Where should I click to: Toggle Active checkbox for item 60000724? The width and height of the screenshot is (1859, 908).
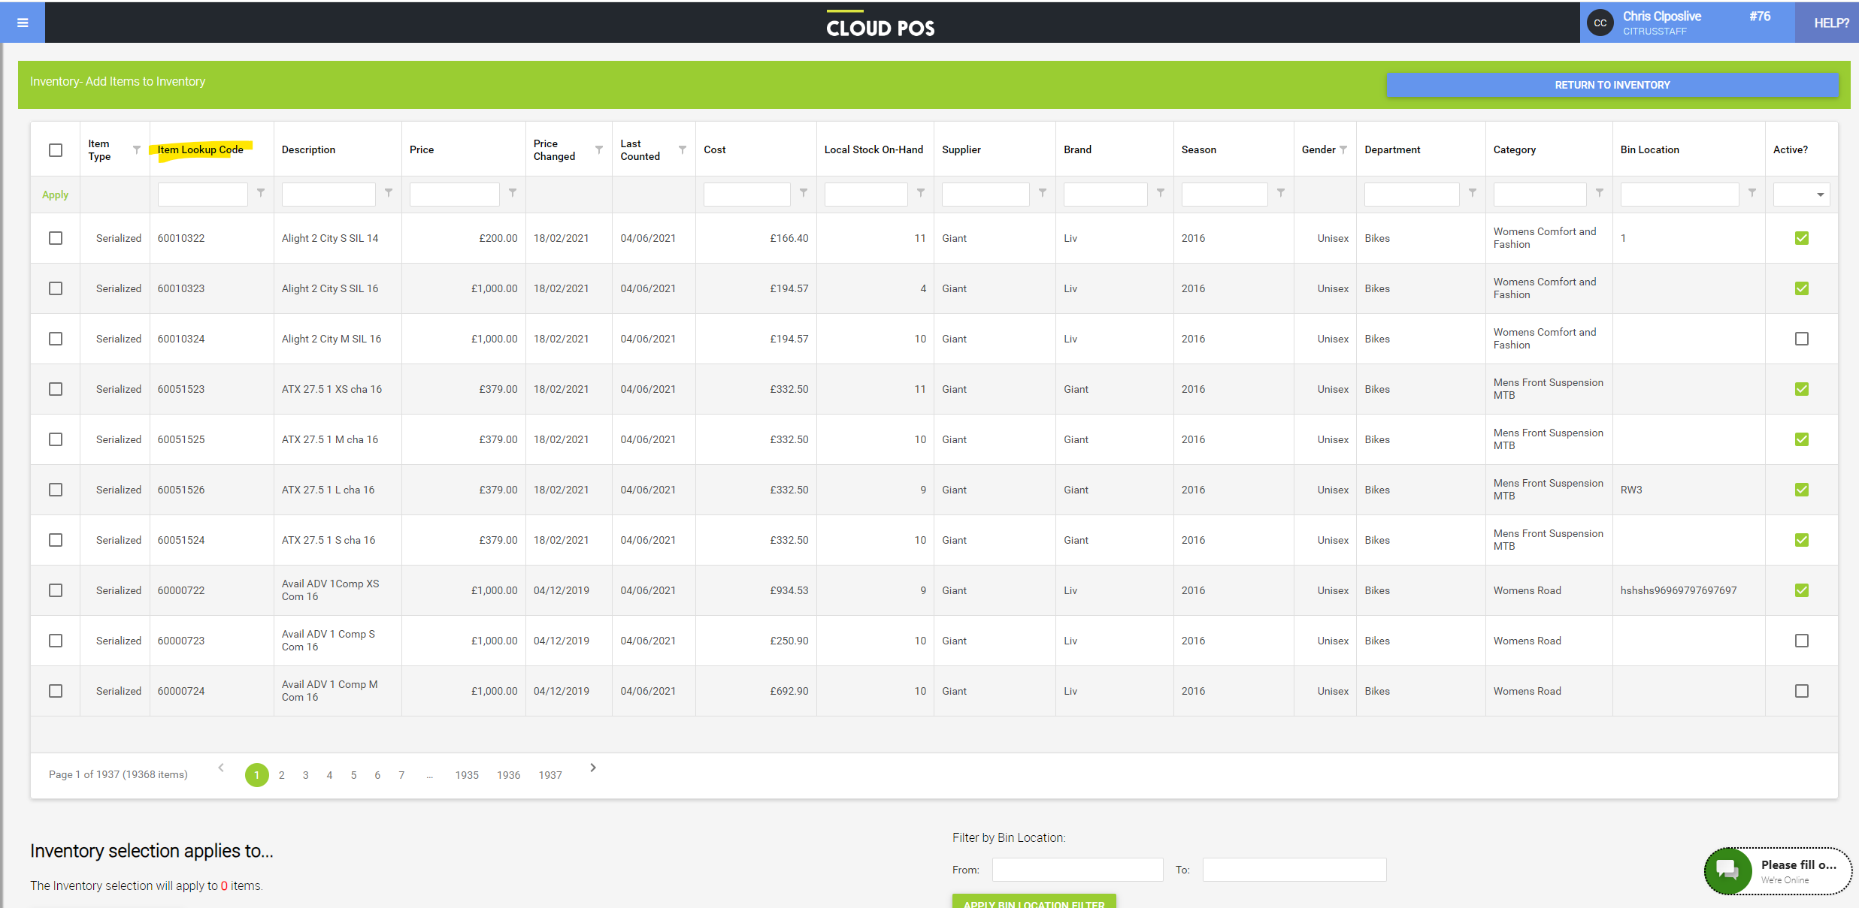[x=1802, y=691]
